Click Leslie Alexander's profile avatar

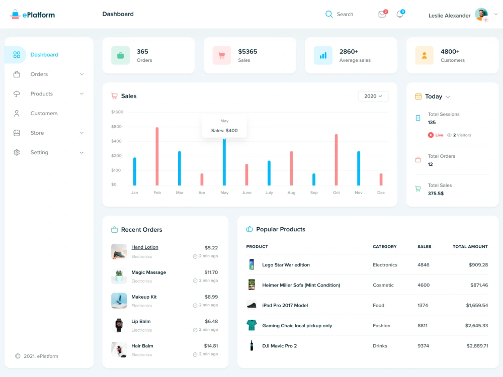click(x=481, y=15)
